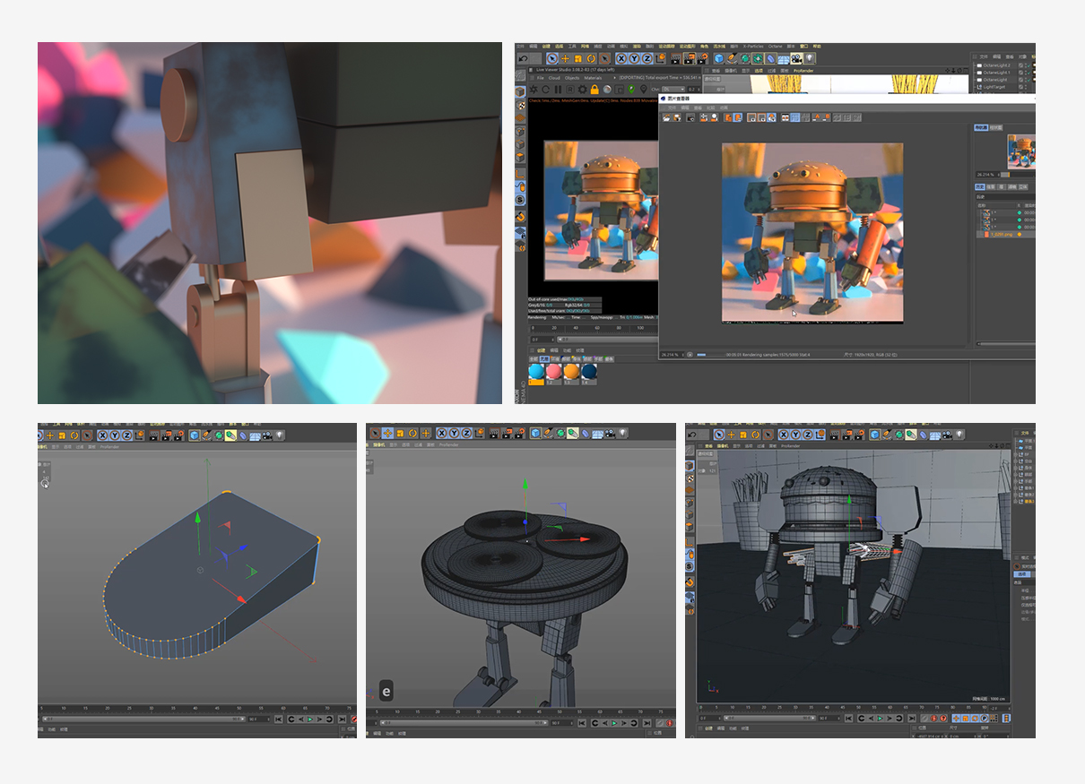Click pause render icon in Live Viewer

tap(558, 89)
